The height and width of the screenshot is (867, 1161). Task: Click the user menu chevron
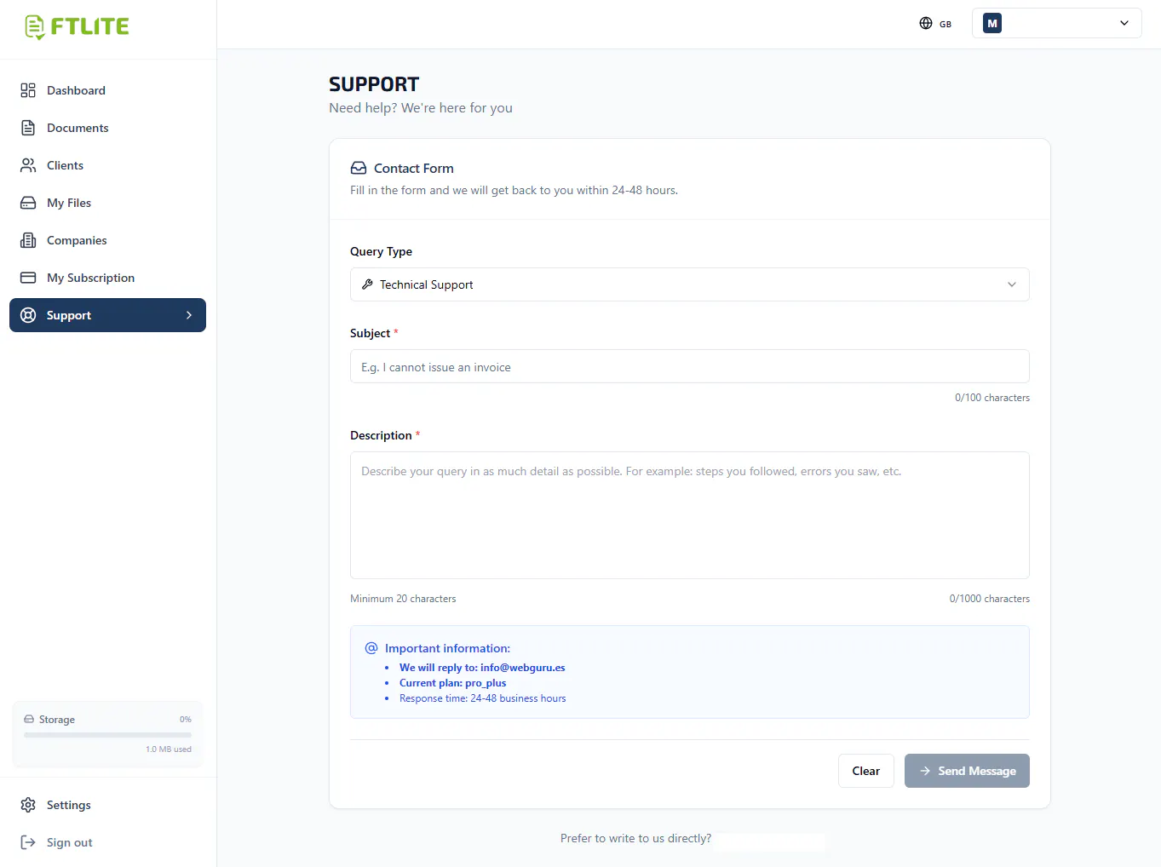(x=1124, y=23)
